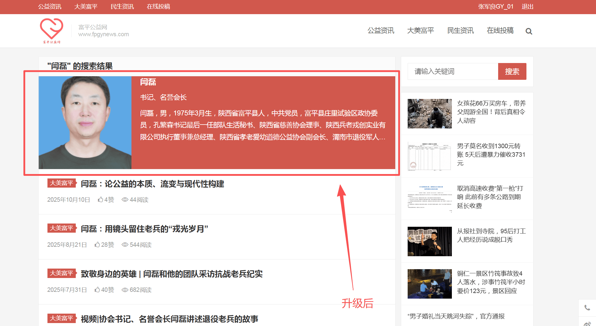The width and height of the screenshot is (596, 326).
Task: Click thumbs-up icon showing 40赞
Action: coord(97,290)
